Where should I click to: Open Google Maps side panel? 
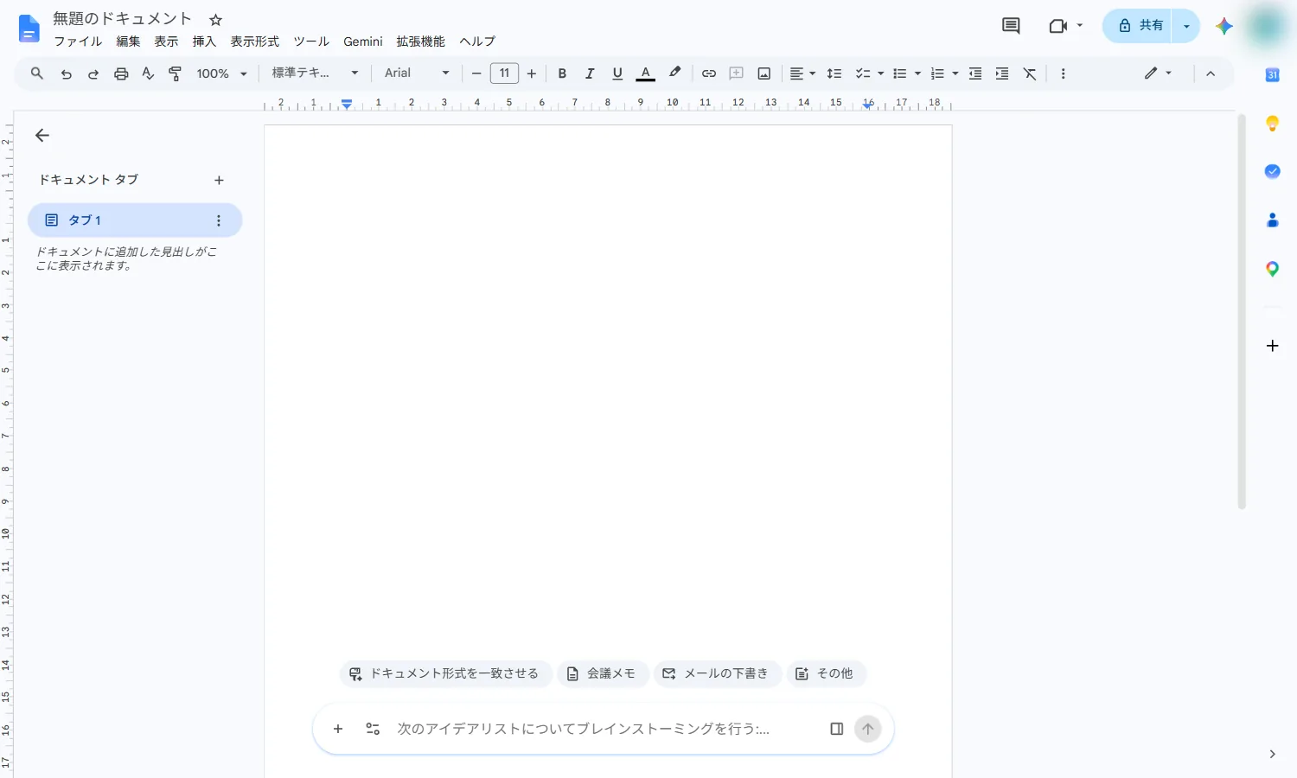pyautogui.click(x=1272, y=269)
